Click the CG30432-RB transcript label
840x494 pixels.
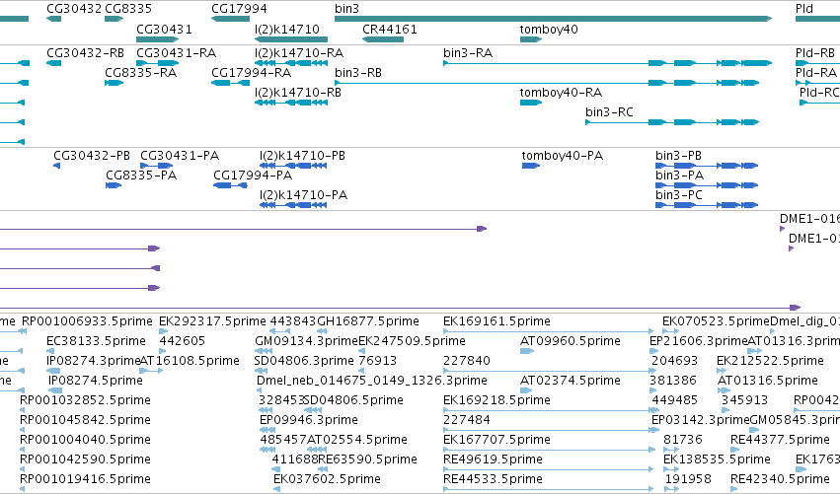[85, 53]
